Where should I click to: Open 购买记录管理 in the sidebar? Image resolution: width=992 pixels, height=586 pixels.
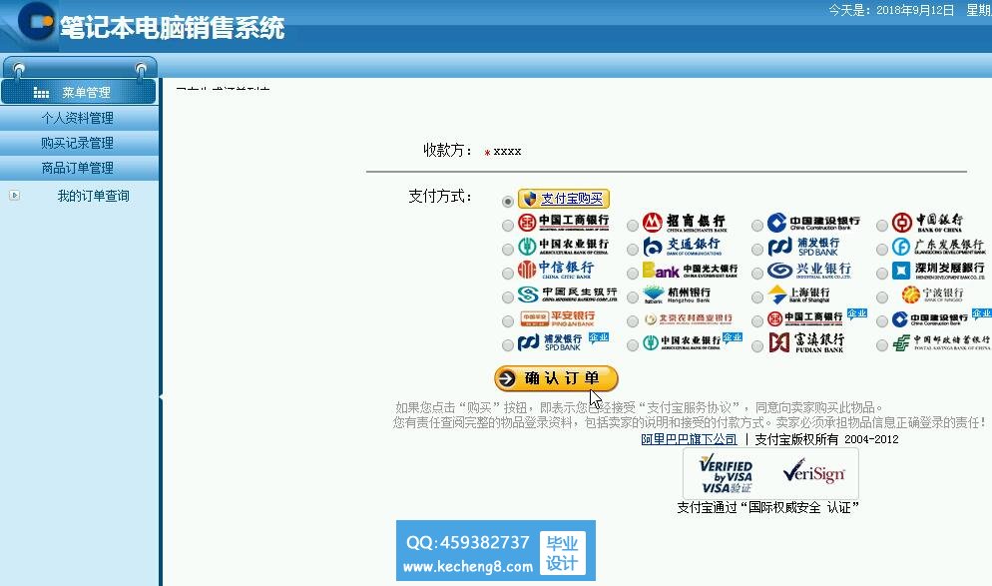(78, 143)
